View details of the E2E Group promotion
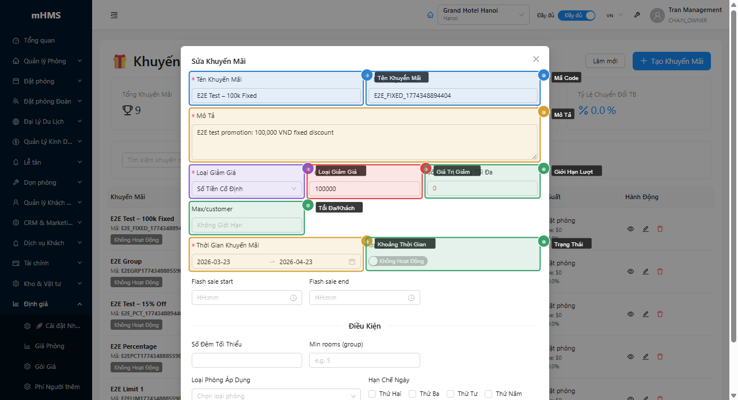This screenshot has width=738, height=400. pyautogui.click(x=630, y=271)
